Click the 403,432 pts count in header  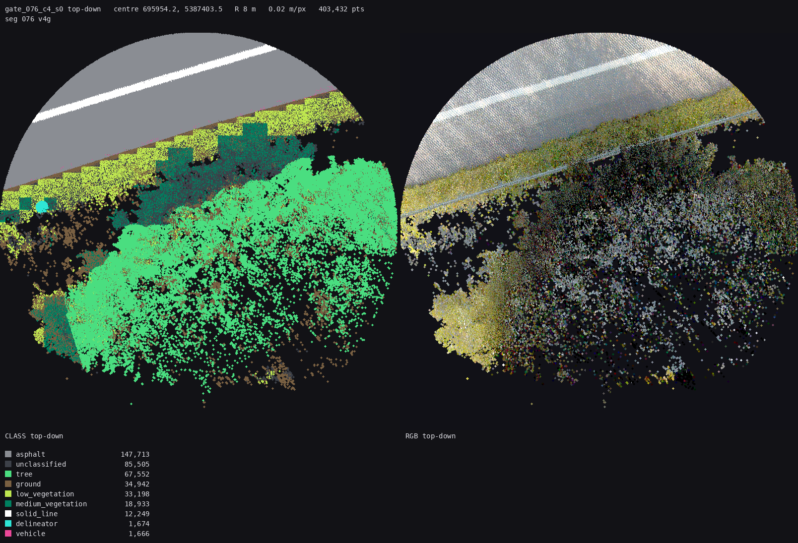[x=341, y=9]
